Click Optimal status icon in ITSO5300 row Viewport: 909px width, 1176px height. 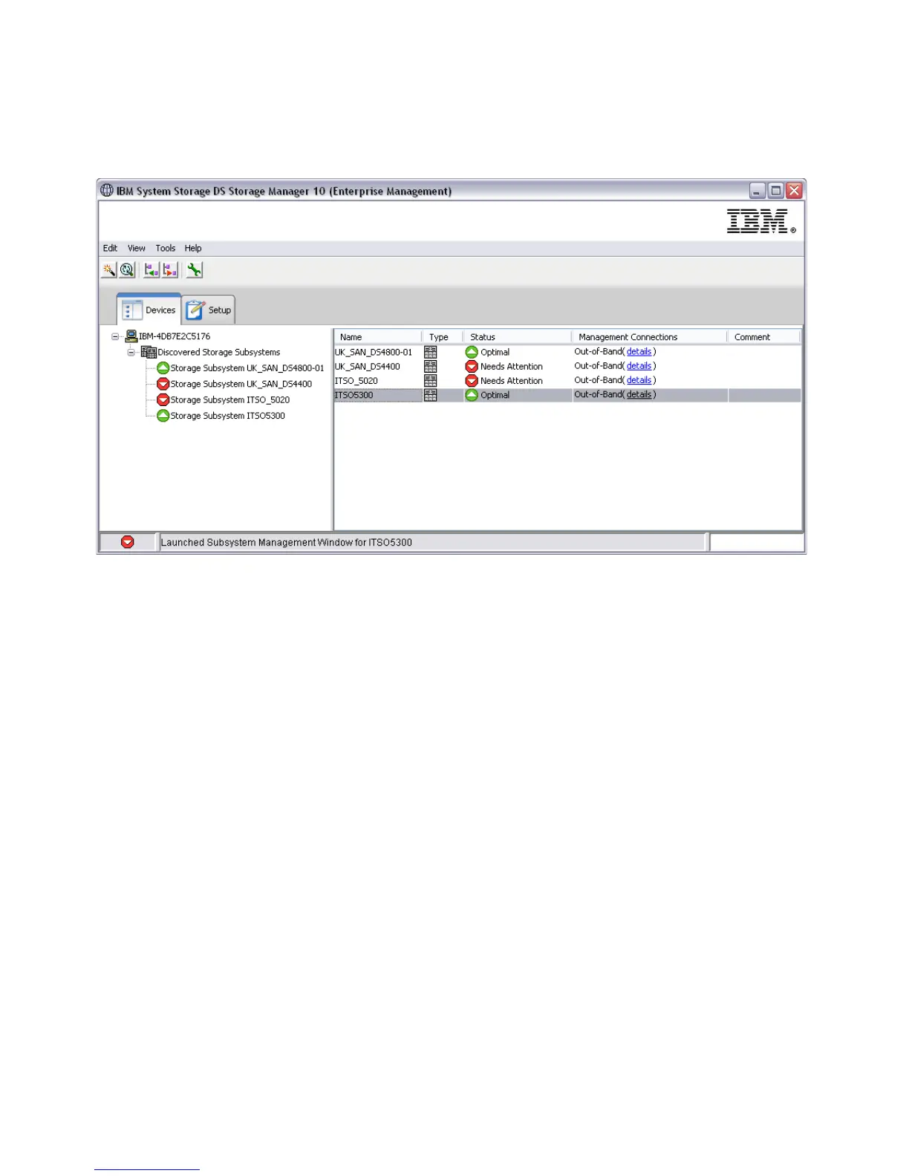[x=472, y=395]
